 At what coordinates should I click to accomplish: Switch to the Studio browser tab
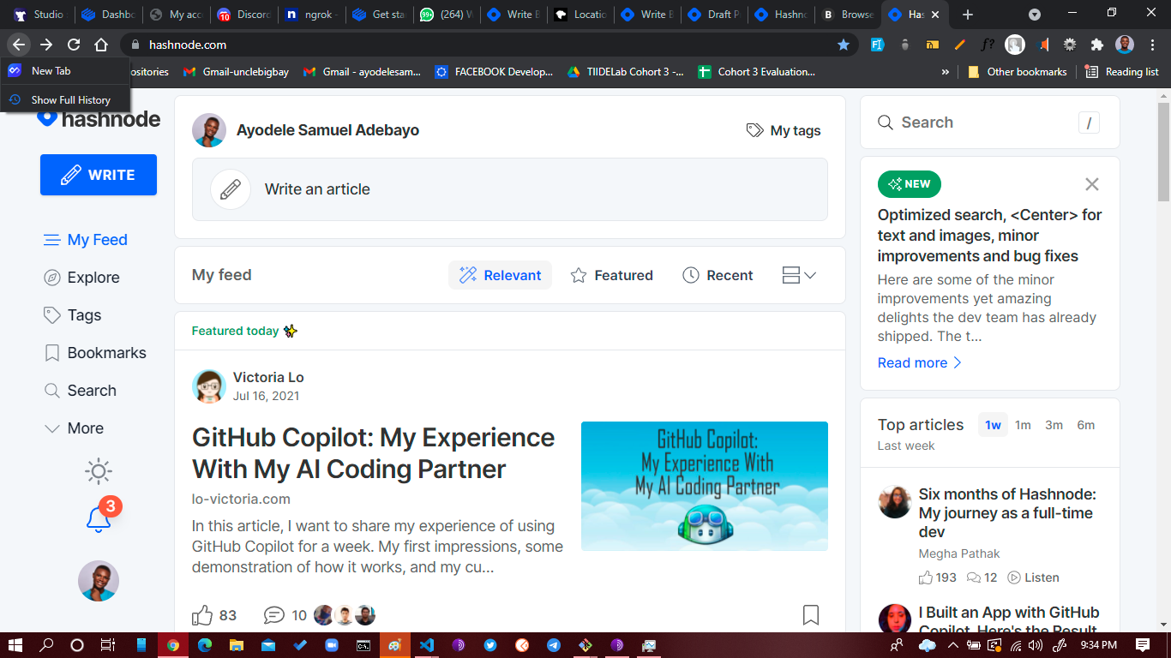click(x=39, y=15)
